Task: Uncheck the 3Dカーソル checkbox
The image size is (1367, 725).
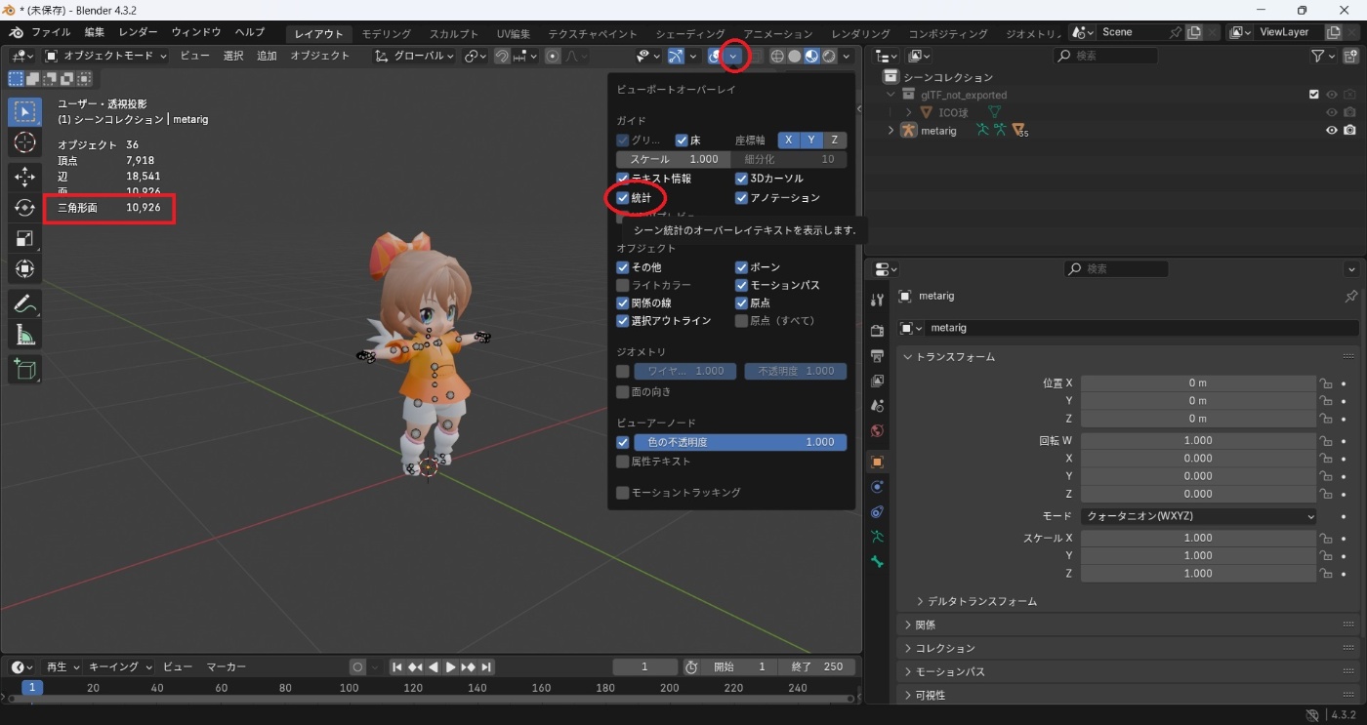Action: 741,179
